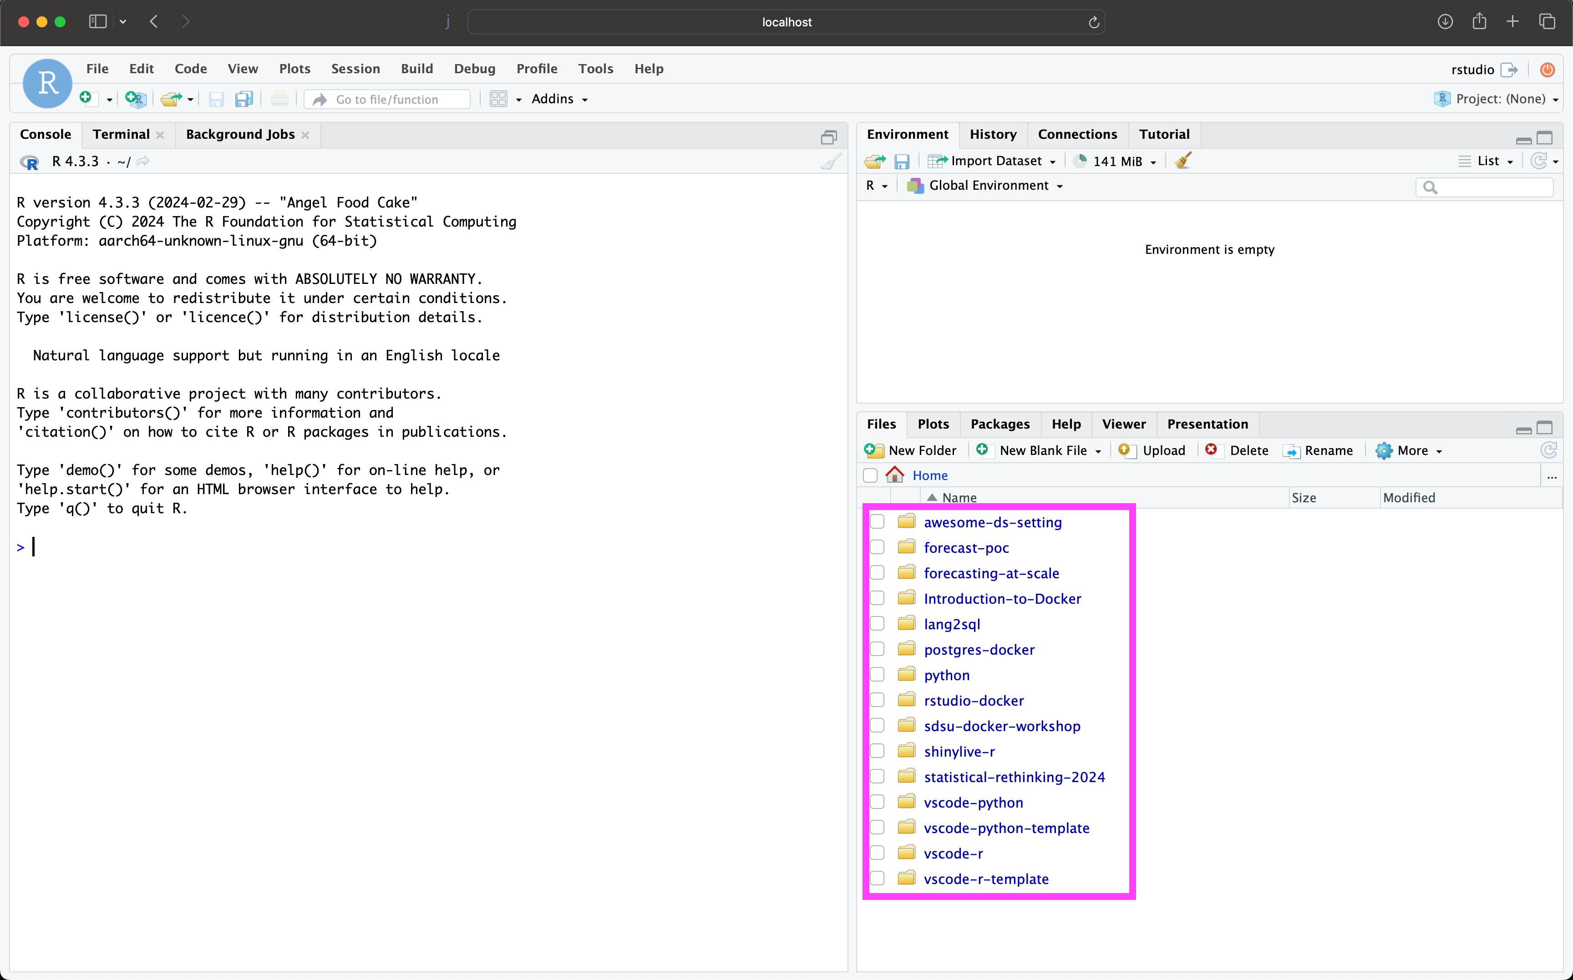The height and width of the screenshot is (980, 1573).
Task: Check the shinylive-r folder checkbox
Action: (x=877, y=751)
